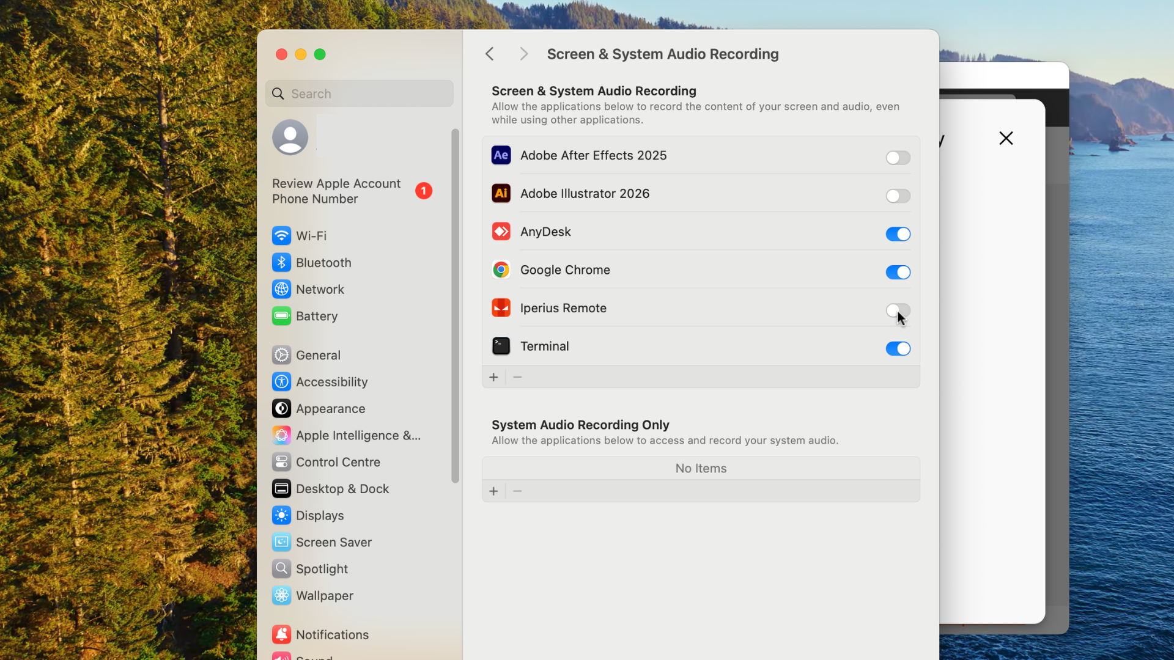Select the Terminal row label

(544, 346)
